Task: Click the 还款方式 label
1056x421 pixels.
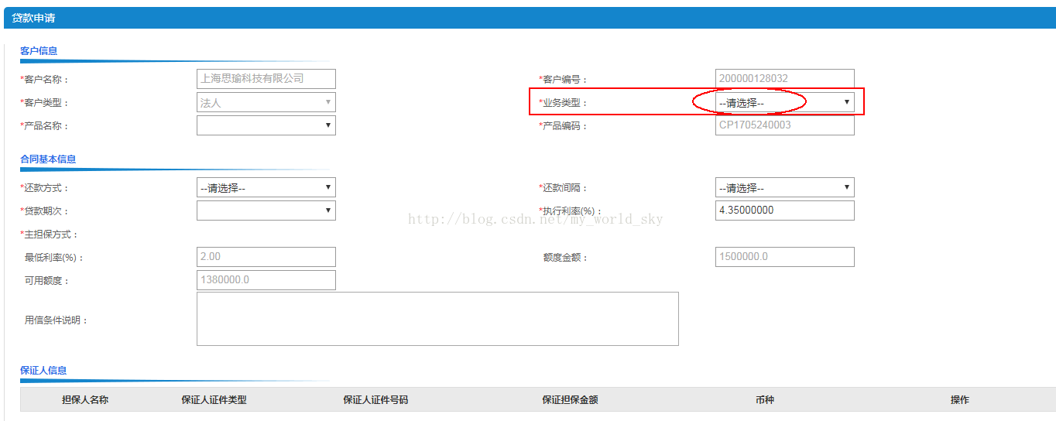Action: tap(45, 188)
